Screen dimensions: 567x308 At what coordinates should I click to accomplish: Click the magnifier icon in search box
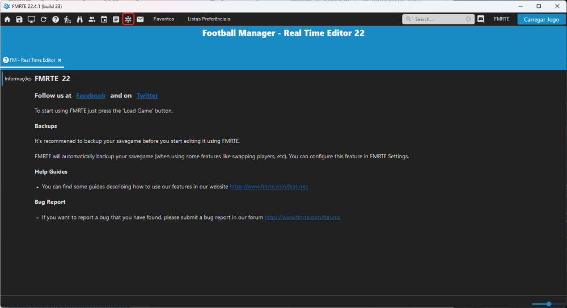pyautogui.click(x=408, y=19)
